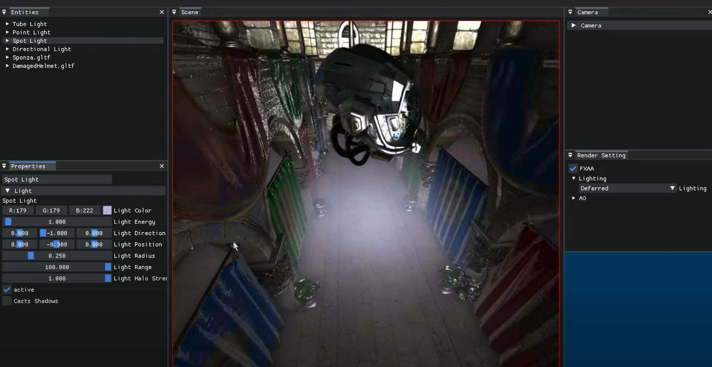
Task: Select DamagedHelmet.gltf in the entities list
Action: (x=43, y=66)
